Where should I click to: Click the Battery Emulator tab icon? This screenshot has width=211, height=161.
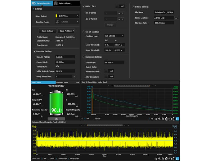(34, 3)
